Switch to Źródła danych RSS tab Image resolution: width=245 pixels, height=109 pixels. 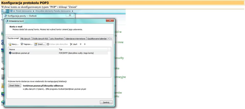(x=40, y=39)
